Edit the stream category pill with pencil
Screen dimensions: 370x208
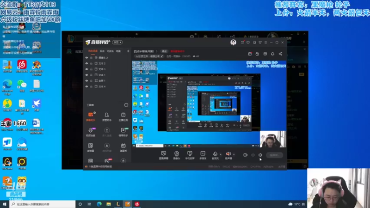click(149, 56)
